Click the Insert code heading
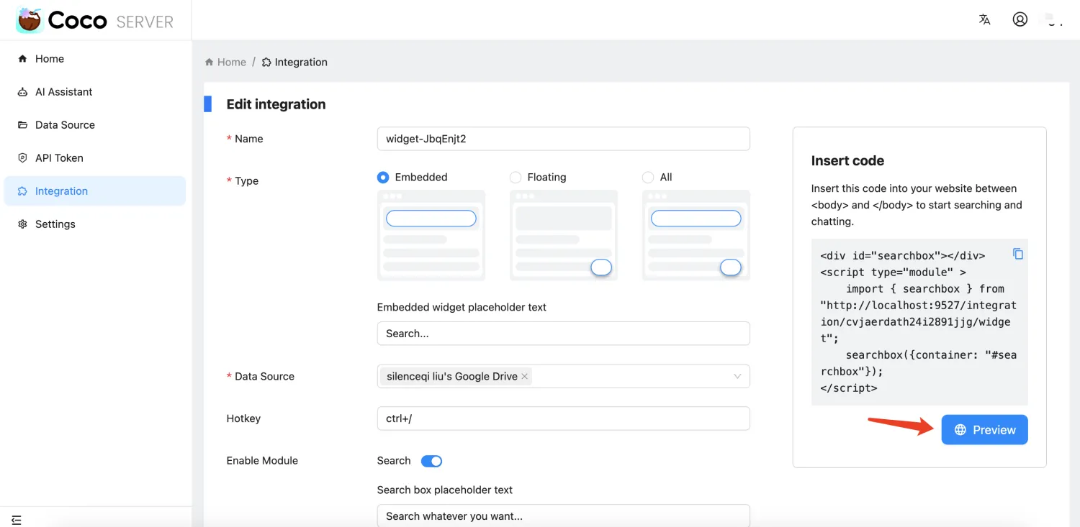This screenshot has width=1080, height=527. click(847, 161)
